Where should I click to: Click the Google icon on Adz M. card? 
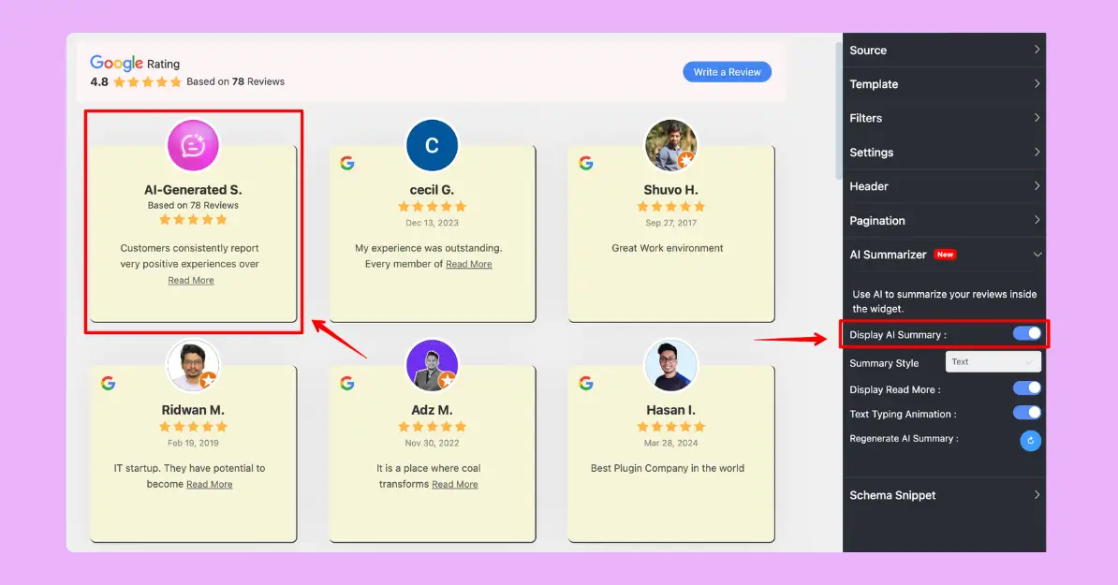[347, 383]
